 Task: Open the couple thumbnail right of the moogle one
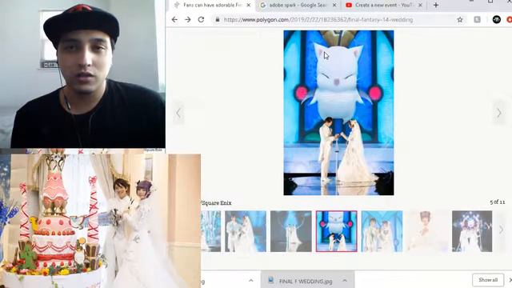click(382, 231)
